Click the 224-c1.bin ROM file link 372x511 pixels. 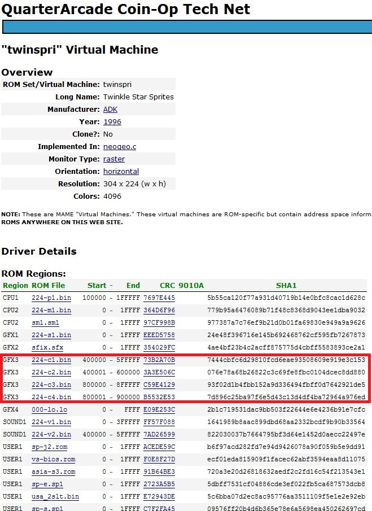[51, 360]
